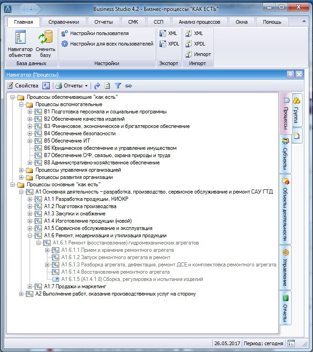Collapse the A1.6 Ремонт, модернизация node
The image size is (313, 352).
pos(30,235)
